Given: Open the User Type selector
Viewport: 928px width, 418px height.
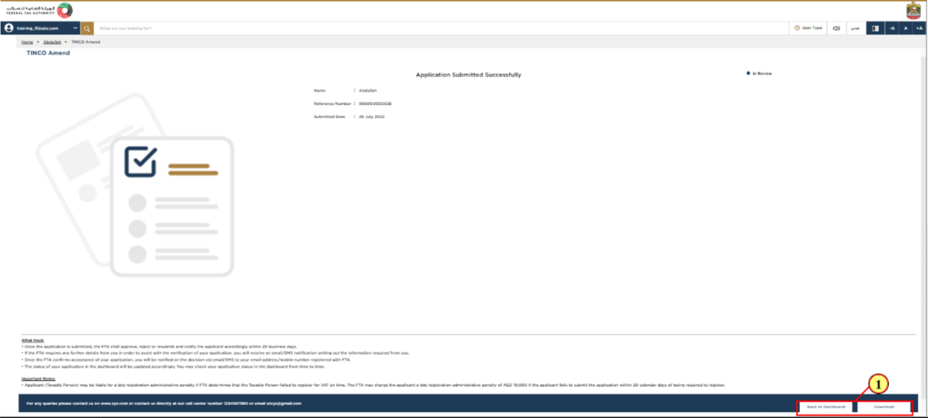Looking at the screenshot, I should [x=808, y=28].
